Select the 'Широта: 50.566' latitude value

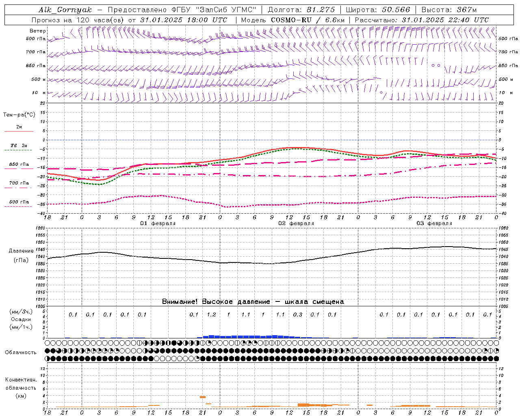(378, 10)
